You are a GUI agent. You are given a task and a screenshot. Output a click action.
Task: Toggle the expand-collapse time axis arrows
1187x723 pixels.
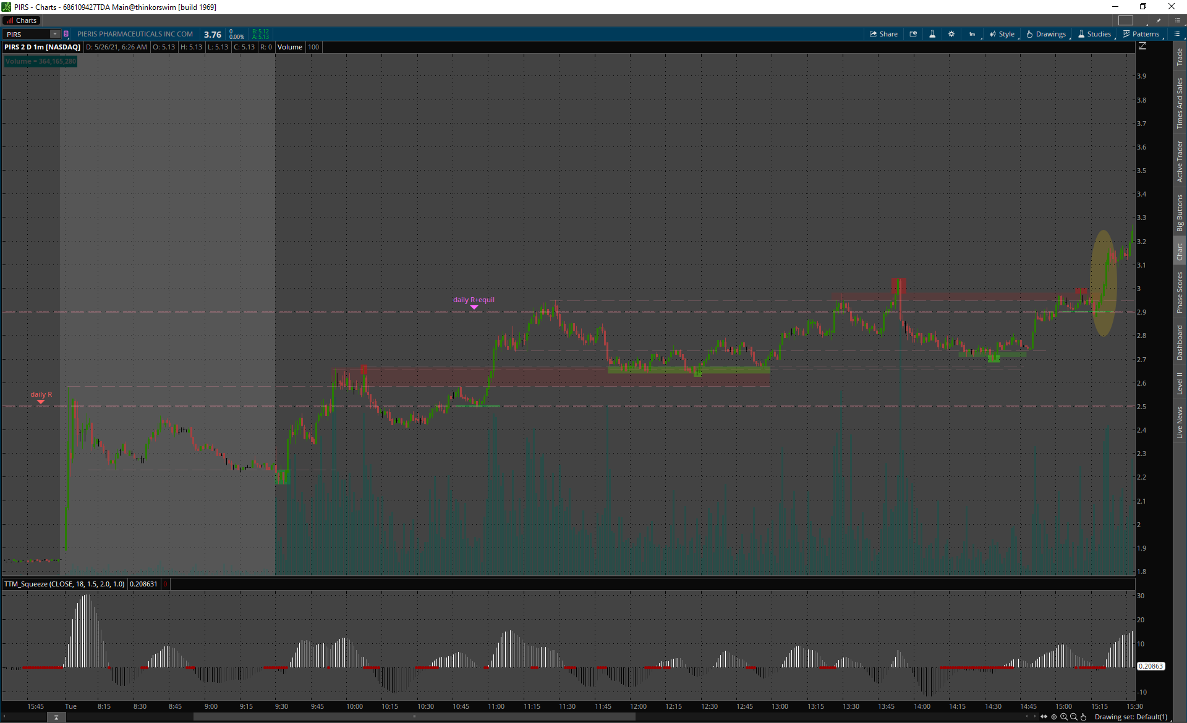tap(1044, 717)
